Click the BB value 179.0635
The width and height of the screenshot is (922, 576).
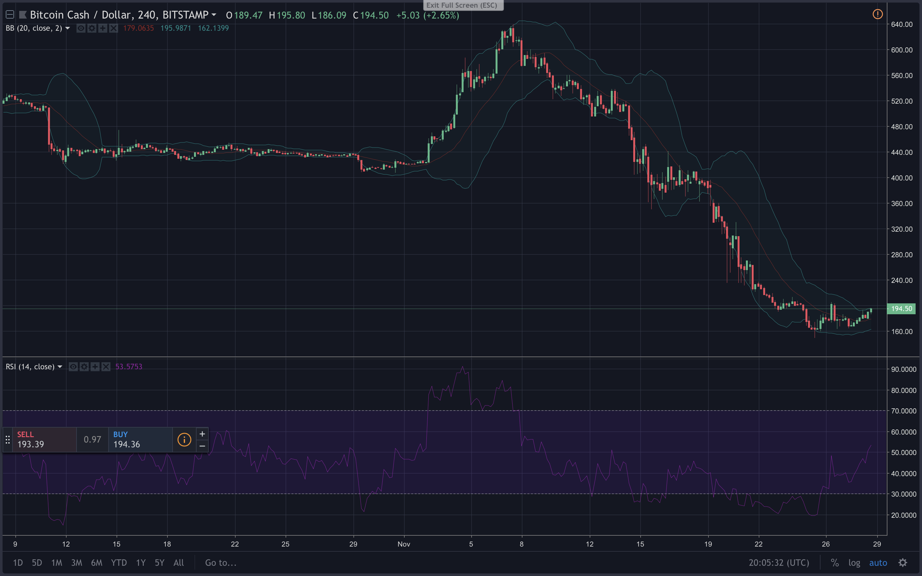(138, 28)
